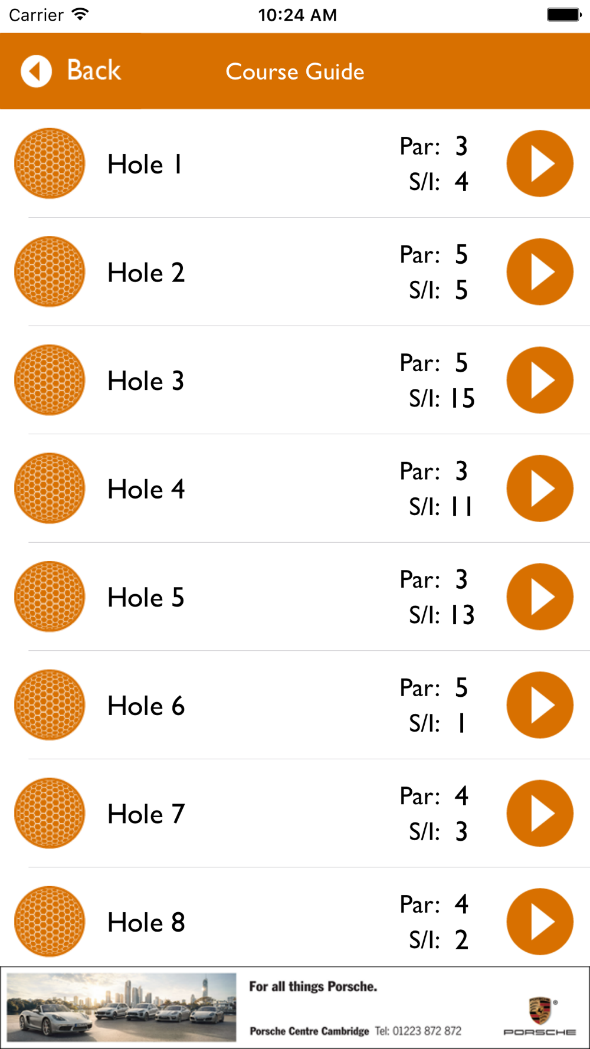
Task: Click the Hole 1 golf ball icon
Action: [x=50, y=163]
